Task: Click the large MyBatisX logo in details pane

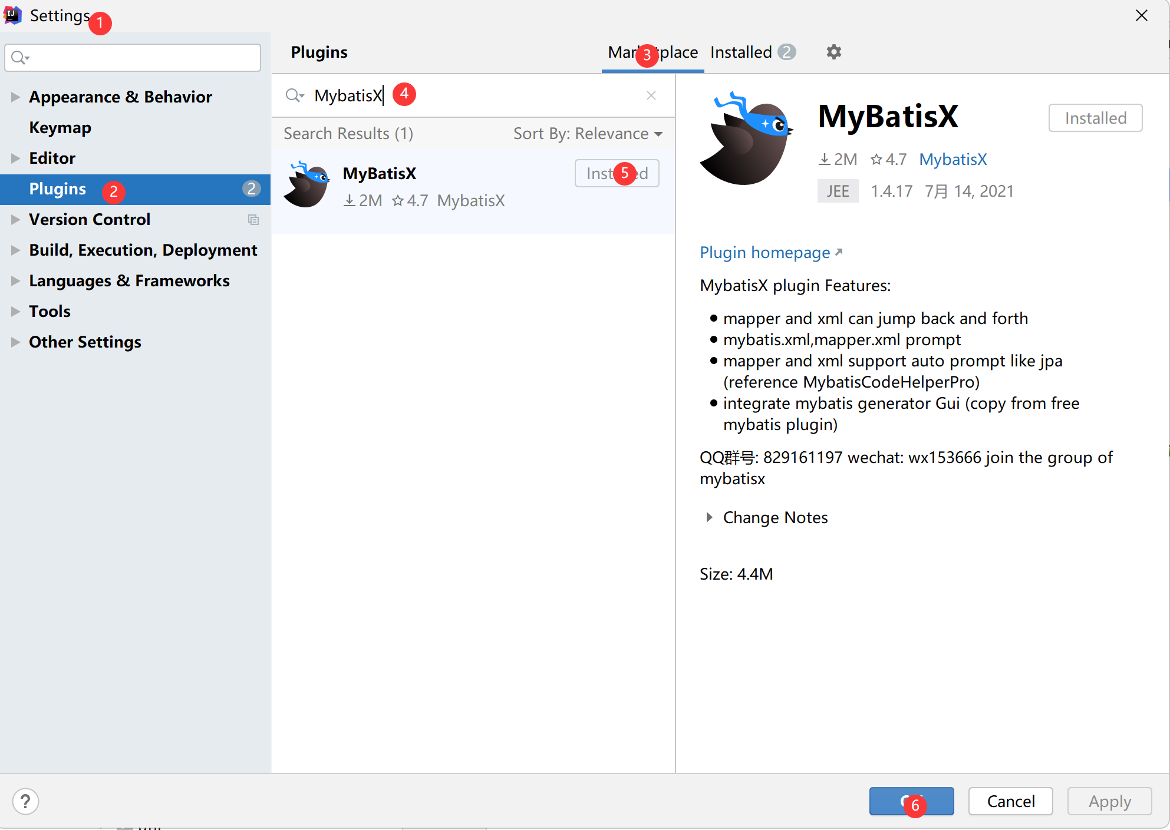Action: coord(747,139)
